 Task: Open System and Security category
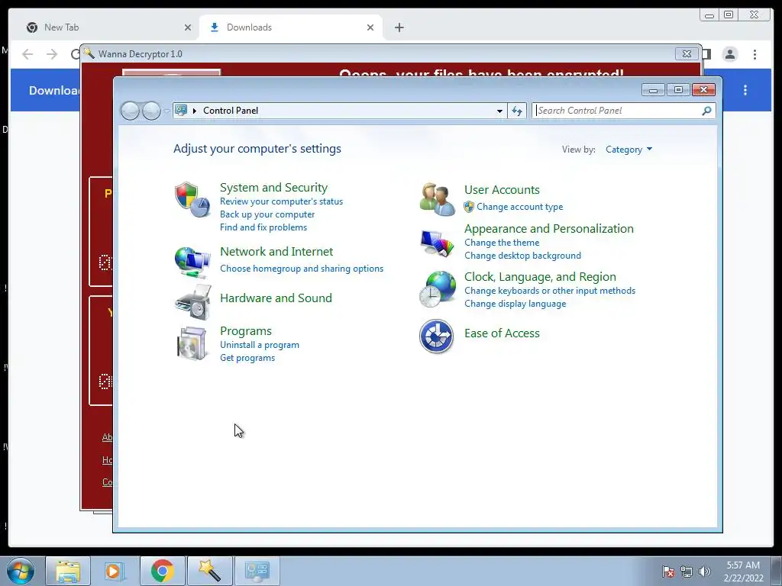click(x=274, y=188)
